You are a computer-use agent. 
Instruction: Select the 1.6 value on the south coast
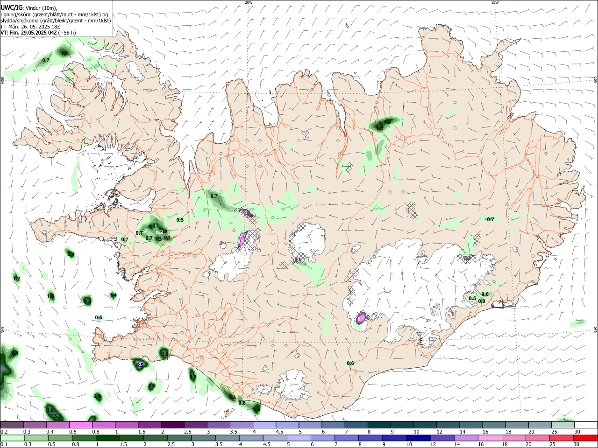256,409
